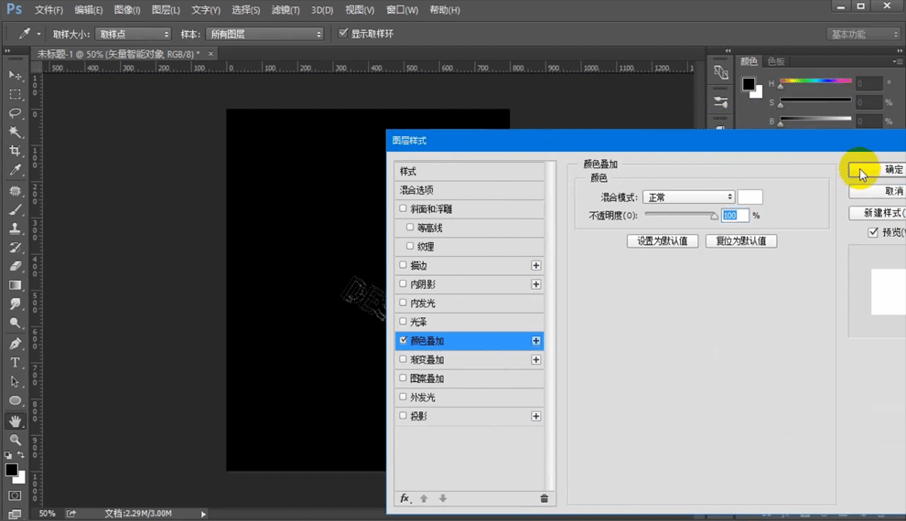Screen dimensions: 906x521
Task: Open the 取样大小 dropdown
Action: 134,34
